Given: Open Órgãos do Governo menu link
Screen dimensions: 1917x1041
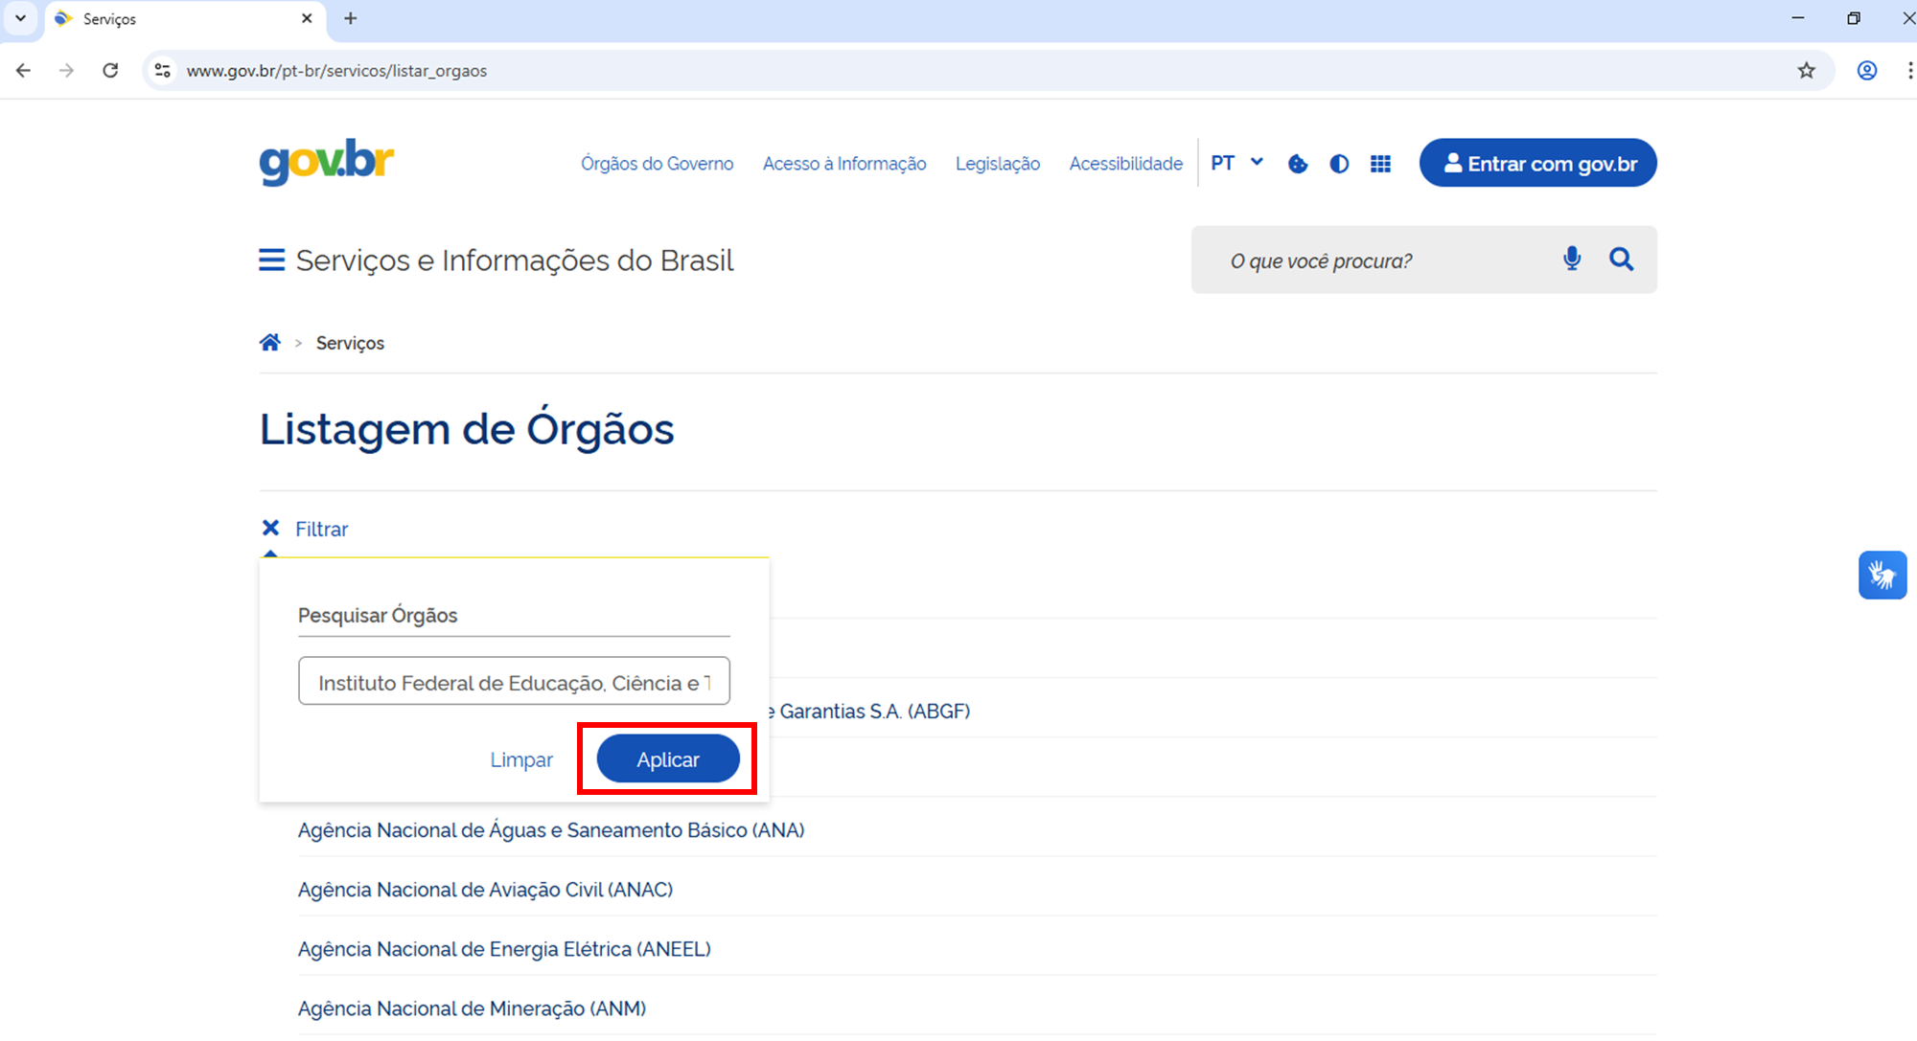Looking at the screenshot, I should [657, 164].
